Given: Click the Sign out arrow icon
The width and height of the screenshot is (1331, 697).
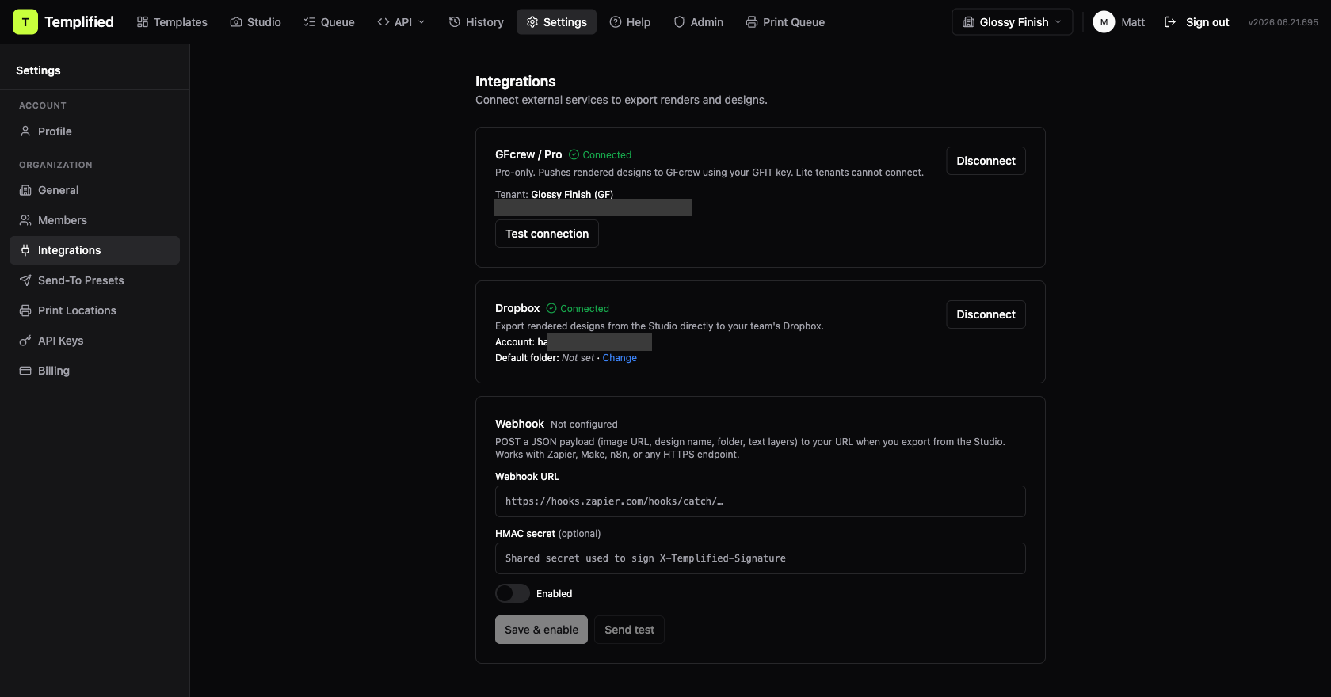Looking at the screenshot, I should pyautogui.click(x=1170, y=22).
